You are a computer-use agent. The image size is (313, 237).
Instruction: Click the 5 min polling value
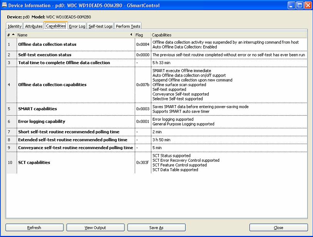point(157,148)
